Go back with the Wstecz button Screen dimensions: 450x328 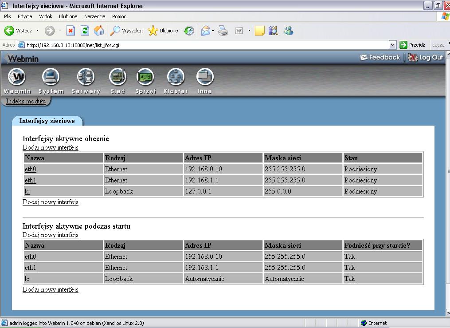point(18,31)
